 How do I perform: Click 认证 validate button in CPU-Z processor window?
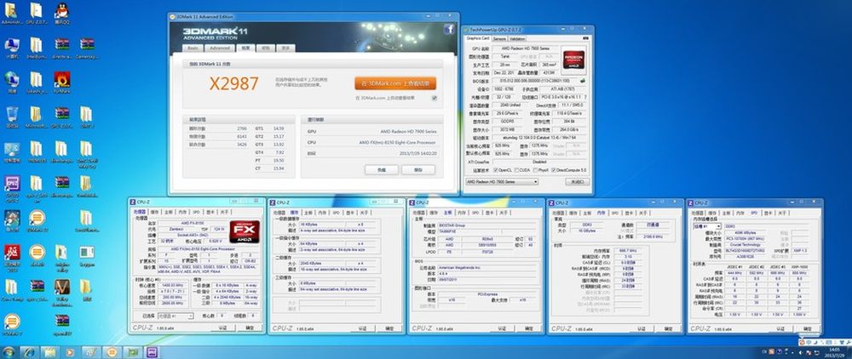[x=222, y=328]
